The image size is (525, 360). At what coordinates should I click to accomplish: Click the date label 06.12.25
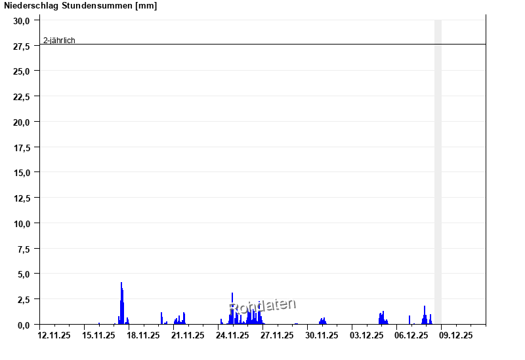411,335
